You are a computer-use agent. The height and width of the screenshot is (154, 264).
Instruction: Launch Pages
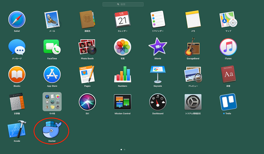coord(87,75)
